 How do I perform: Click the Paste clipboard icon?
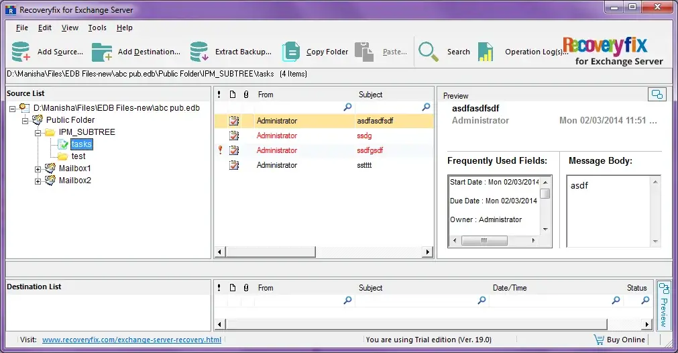[x=364, y=52]
